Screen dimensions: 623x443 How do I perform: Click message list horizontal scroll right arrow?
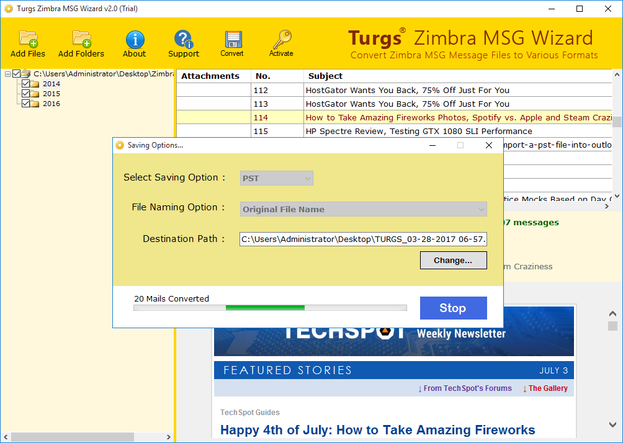coord(607,206)
